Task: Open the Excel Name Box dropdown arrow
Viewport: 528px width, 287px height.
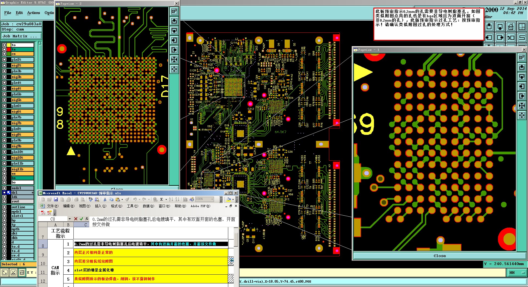Action: coord(70,219)
